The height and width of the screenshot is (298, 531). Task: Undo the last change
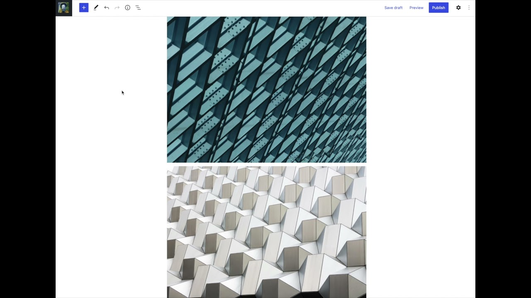(x=107, y=8)
